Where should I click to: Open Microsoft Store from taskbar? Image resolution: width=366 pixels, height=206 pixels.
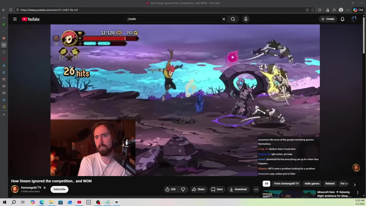coord(61,202)
